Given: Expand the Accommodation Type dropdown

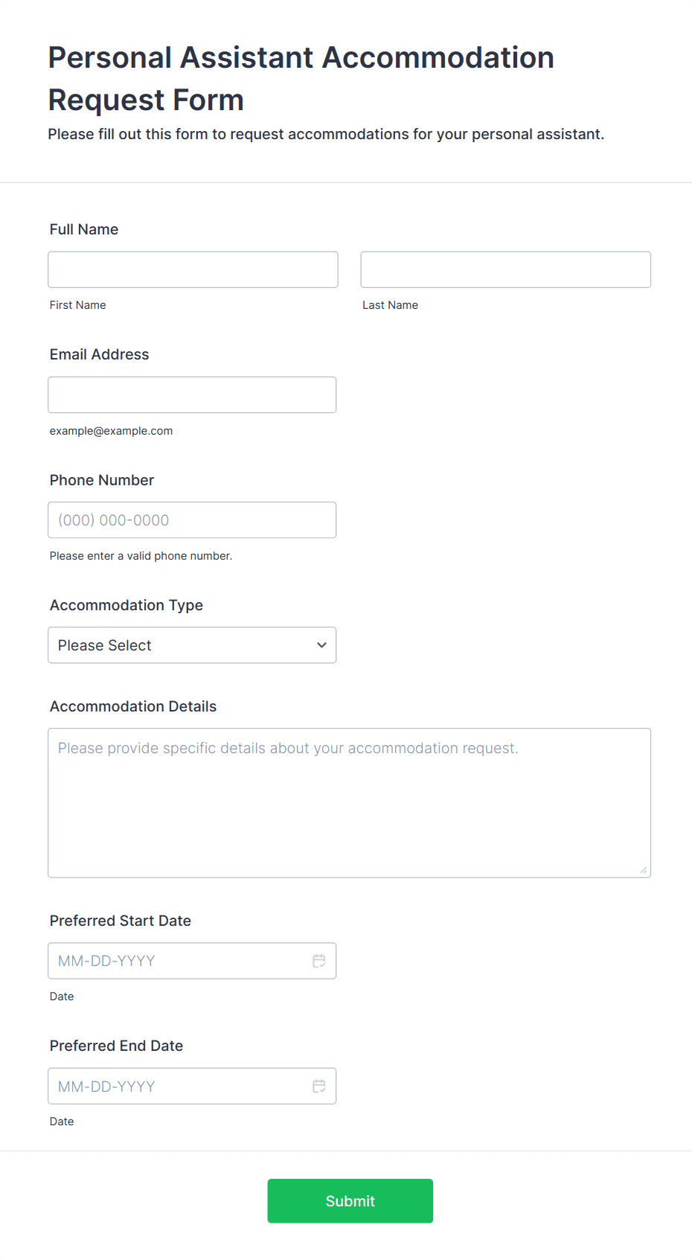Looking at the screenshot, I should pos(192,645).
